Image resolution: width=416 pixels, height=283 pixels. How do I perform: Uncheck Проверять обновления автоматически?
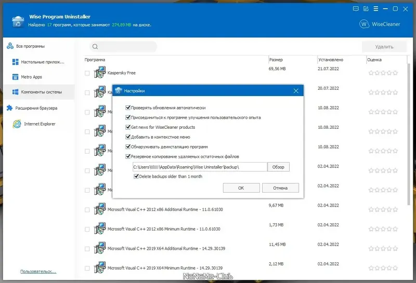coord(128,107)
